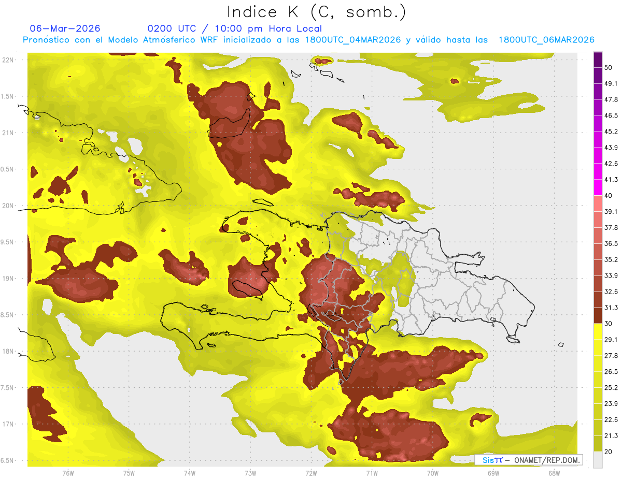Click the colorbar value "26.5"

coord(611,371)
